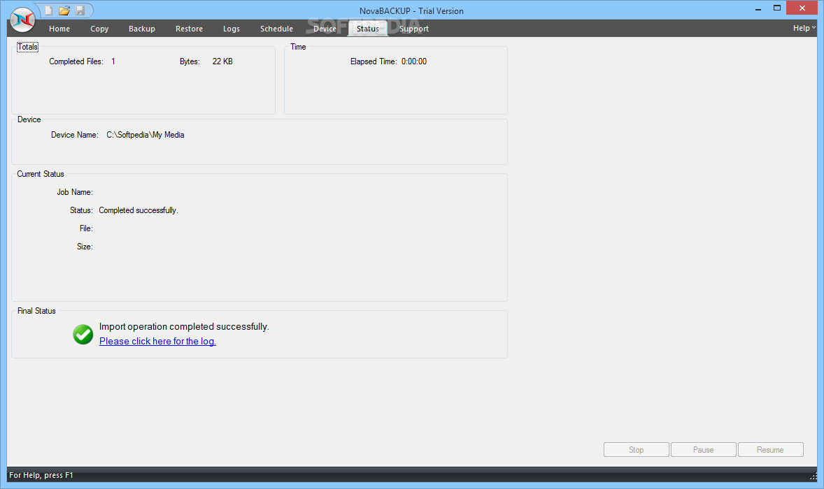
Task: Click the green checkmark success icon
Action: click(x=83, y=334)
